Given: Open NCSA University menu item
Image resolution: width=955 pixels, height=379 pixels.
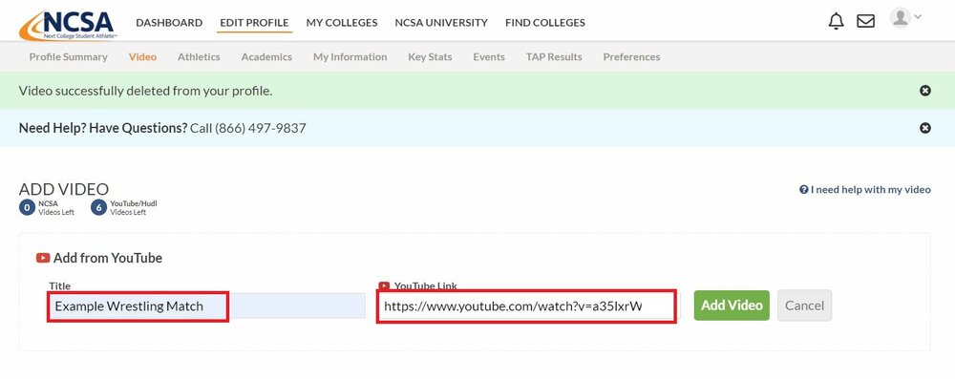Looking at the screenshot, I should [x=441, y=23].
